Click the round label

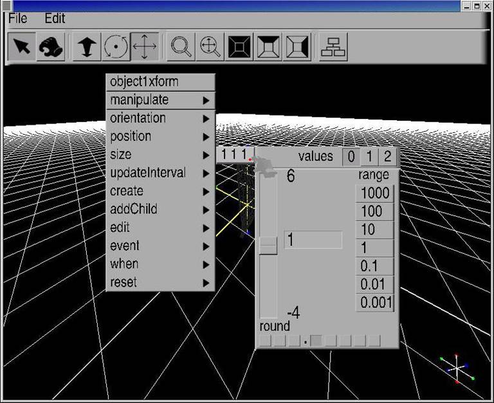pyautogui.click(x=275, y=326)
